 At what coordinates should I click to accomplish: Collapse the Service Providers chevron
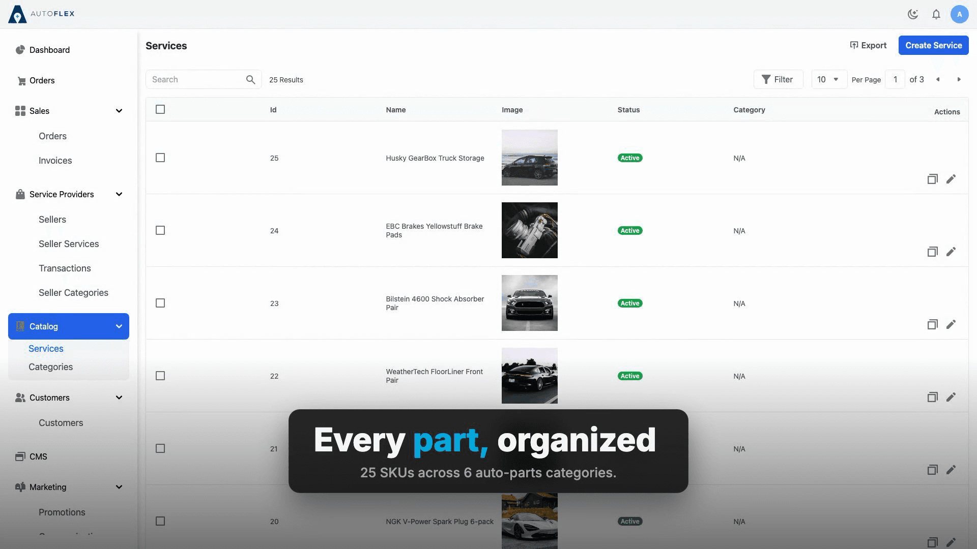pos(119,194)
